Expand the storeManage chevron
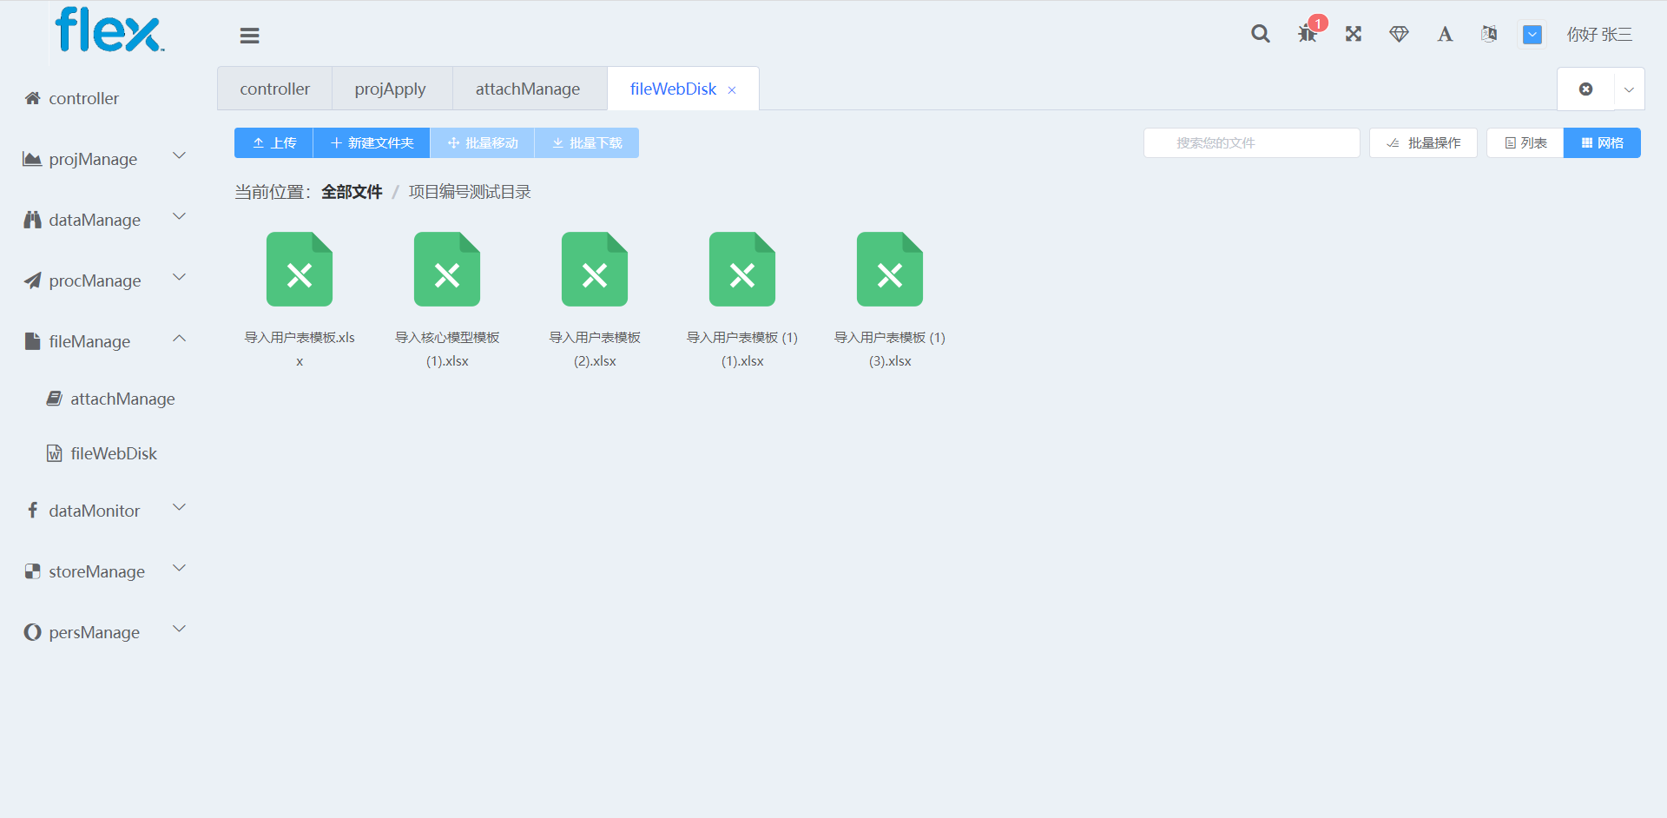This screenshot has height=818, width=1667. pos(180,569)
